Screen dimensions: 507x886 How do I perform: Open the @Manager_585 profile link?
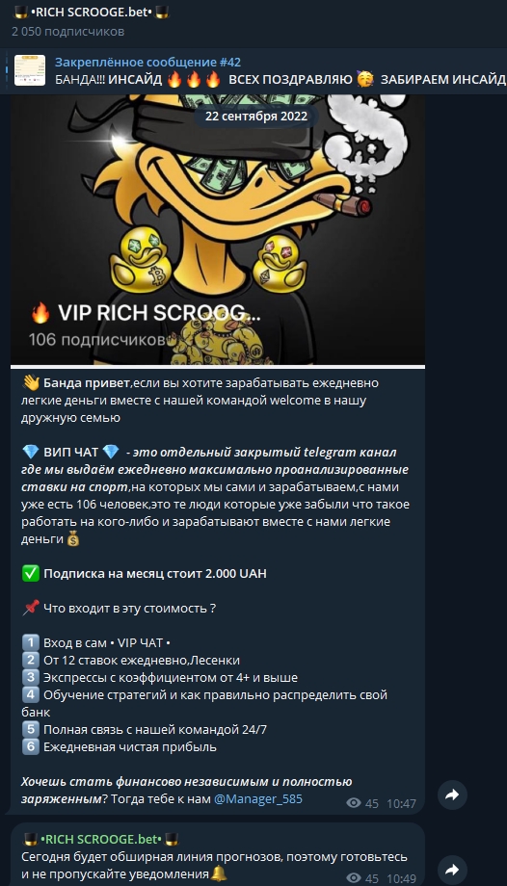(258, 799)
